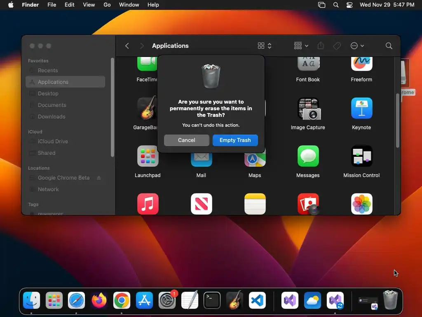Open Google Chrome from the Dock
The width and height of the screenshot is (422, 317).
(122, 300)
